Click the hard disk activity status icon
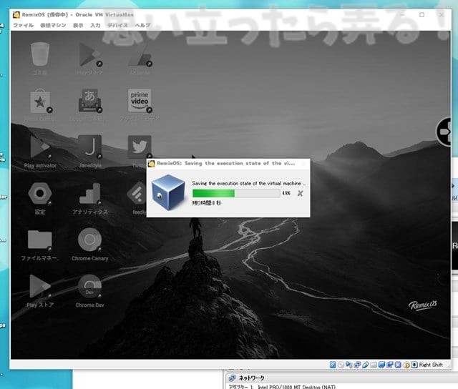This screenshot has width=458, height=389. coord(333,365)
